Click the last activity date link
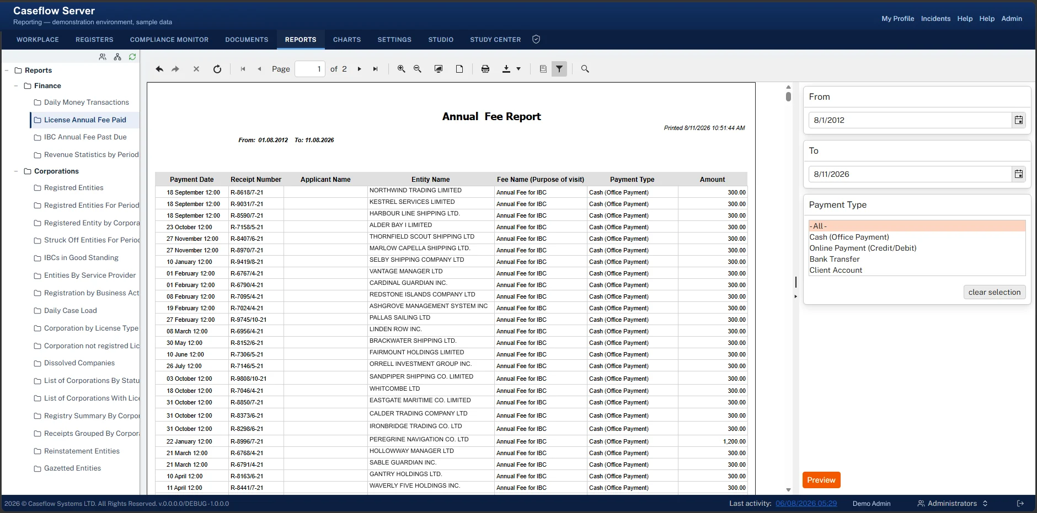The image size is (1037, 513). 806,503
